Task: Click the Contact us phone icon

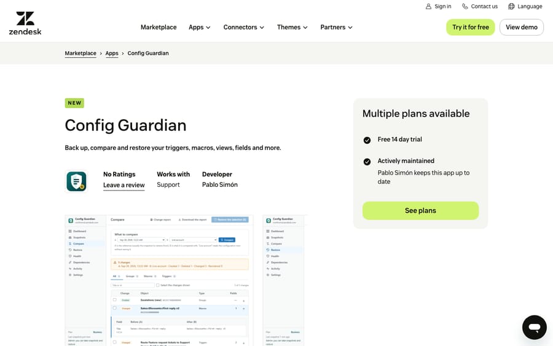Action: tap(465, 6)
